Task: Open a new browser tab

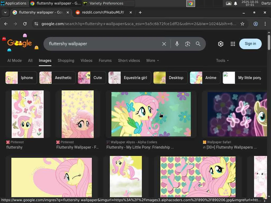Action: click(x=140, y=12)
